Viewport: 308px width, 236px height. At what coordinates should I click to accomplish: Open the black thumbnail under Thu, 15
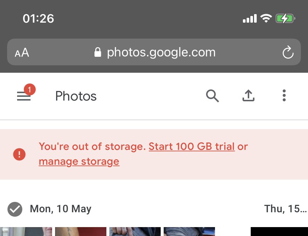pyautogui.click(x=279, y=232)
